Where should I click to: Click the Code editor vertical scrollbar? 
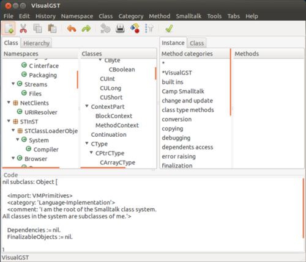point(304,208)
